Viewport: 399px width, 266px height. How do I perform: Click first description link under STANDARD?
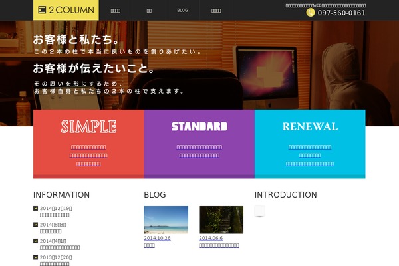pos(199,147)
